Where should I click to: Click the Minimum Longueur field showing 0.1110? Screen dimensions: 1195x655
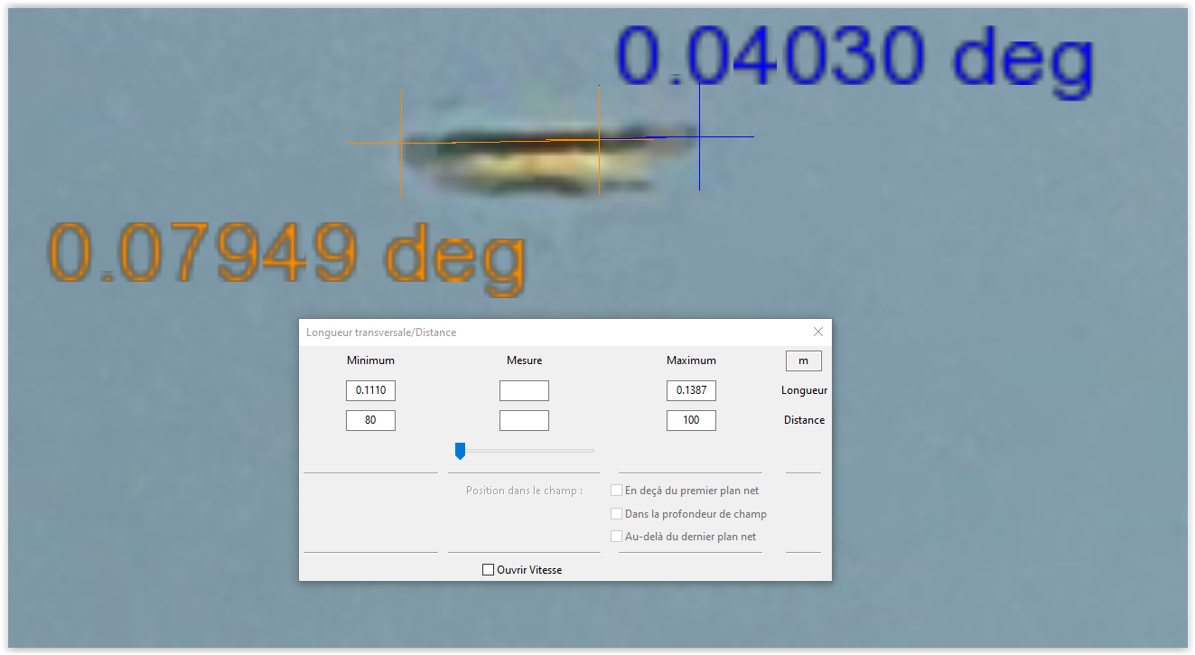pos(370,391)
